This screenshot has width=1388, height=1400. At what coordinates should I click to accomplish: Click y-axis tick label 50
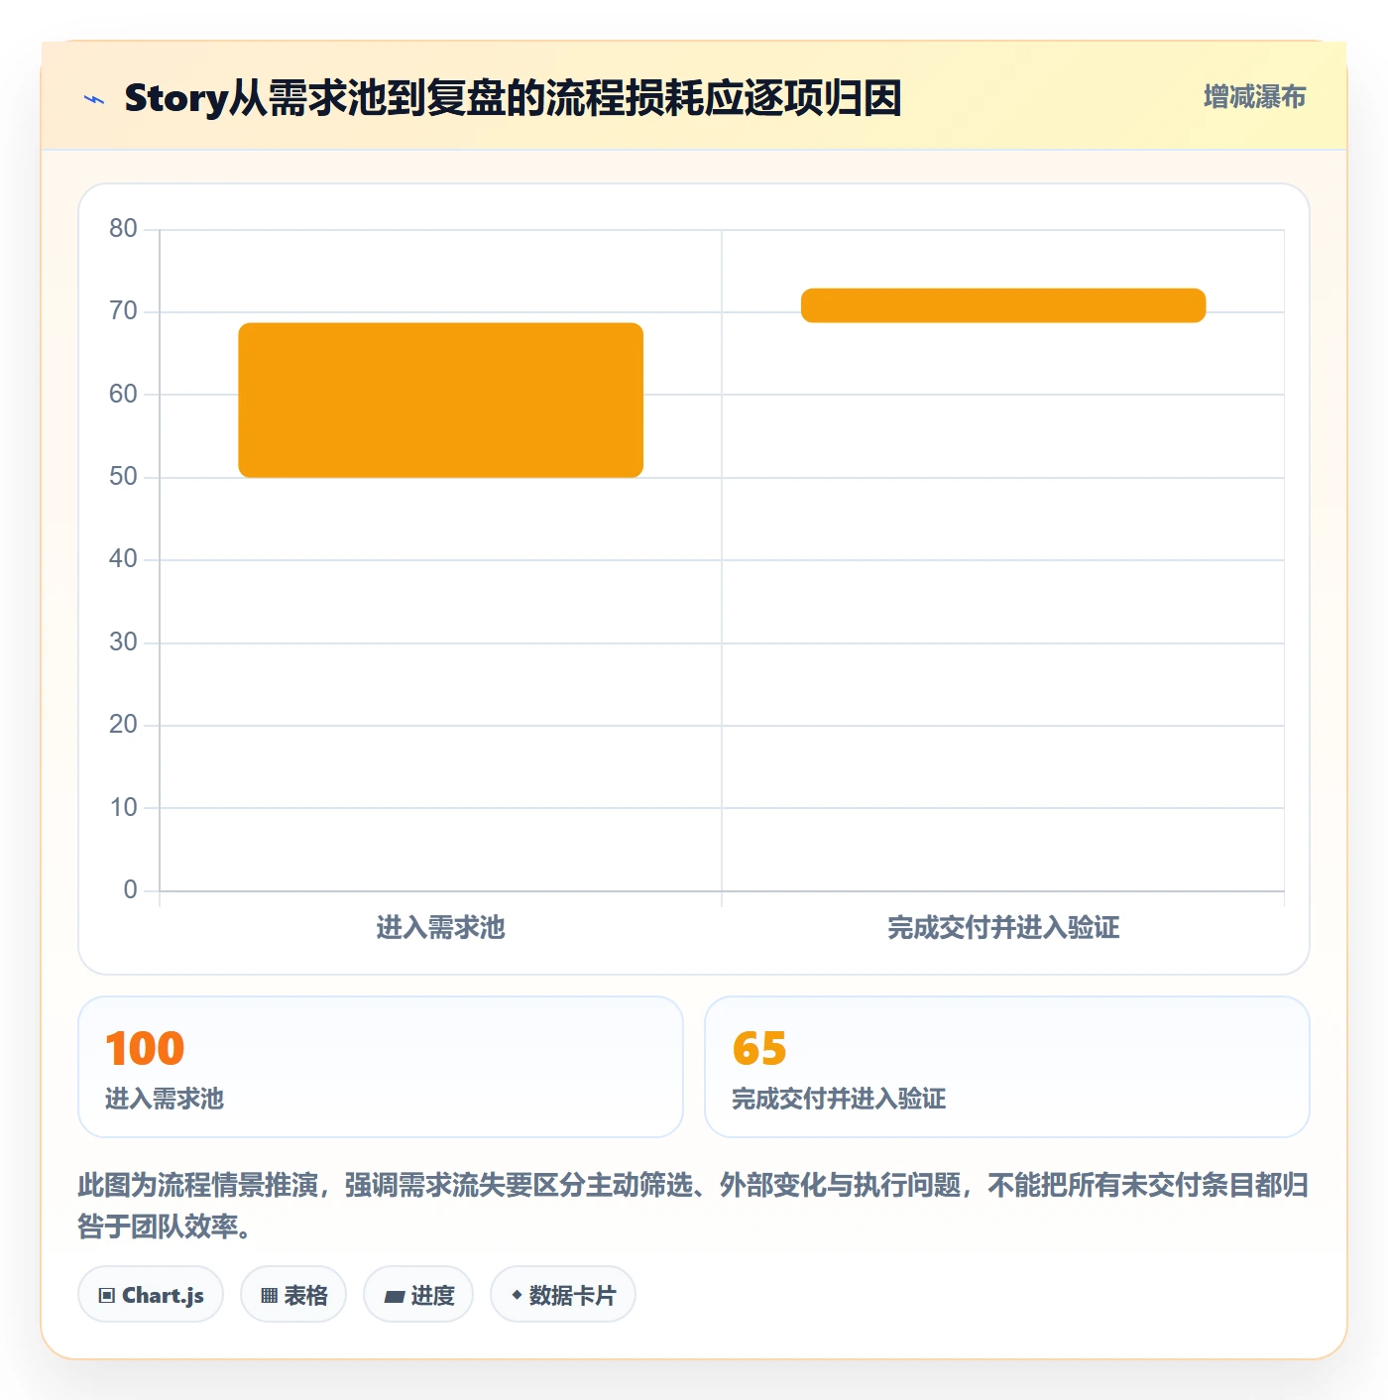tap(123, 477)
